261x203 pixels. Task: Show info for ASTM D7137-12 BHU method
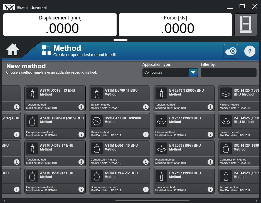pyautogui.click(x=146, y=189)
